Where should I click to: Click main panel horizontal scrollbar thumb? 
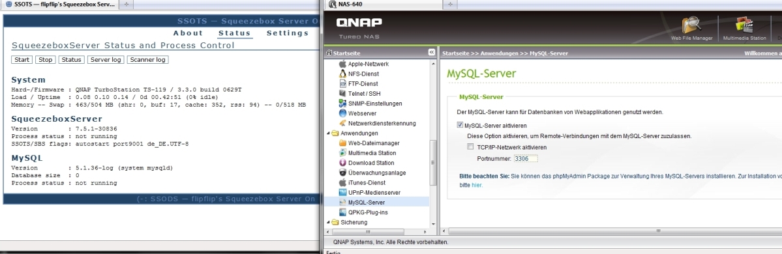658,231
